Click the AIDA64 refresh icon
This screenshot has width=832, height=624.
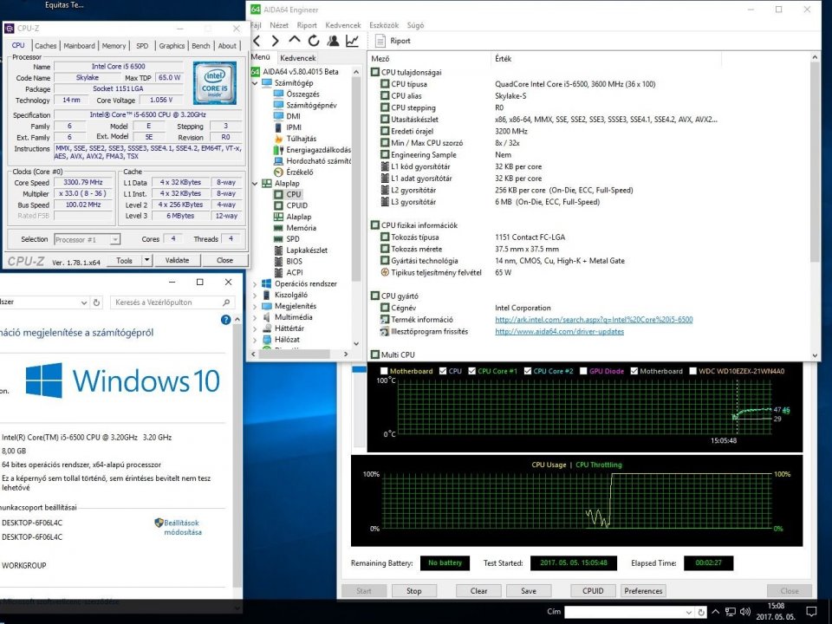click(314, 41)
